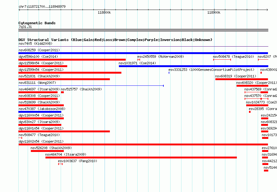Open the nsv608320 variant label
277x192 pixels.
click(x=257, y=83)
